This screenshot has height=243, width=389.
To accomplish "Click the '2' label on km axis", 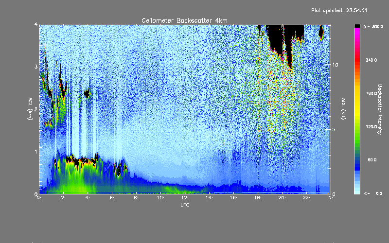I will click(36, 109).
